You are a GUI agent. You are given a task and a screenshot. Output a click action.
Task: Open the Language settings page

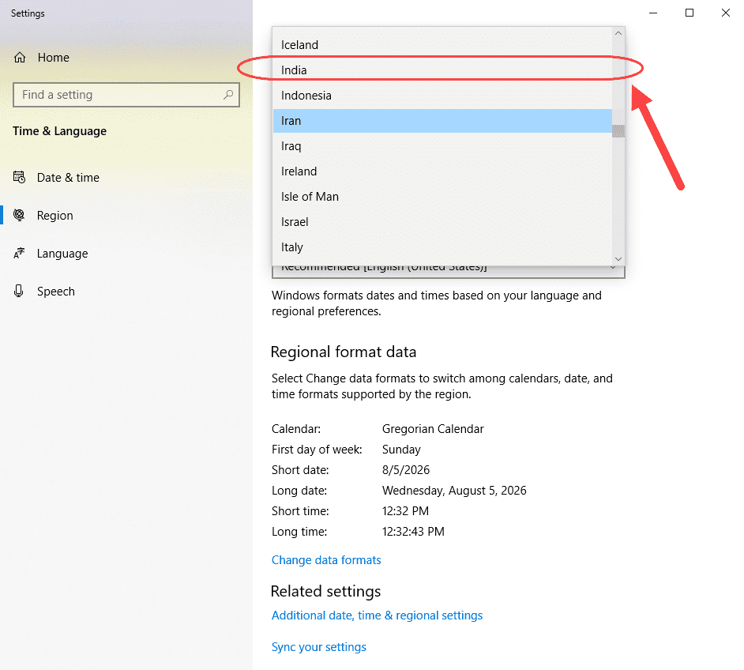point(126,254)
